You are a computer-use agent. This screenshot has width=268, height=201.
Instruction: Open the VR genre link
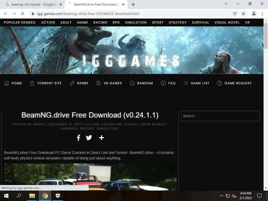248,23
